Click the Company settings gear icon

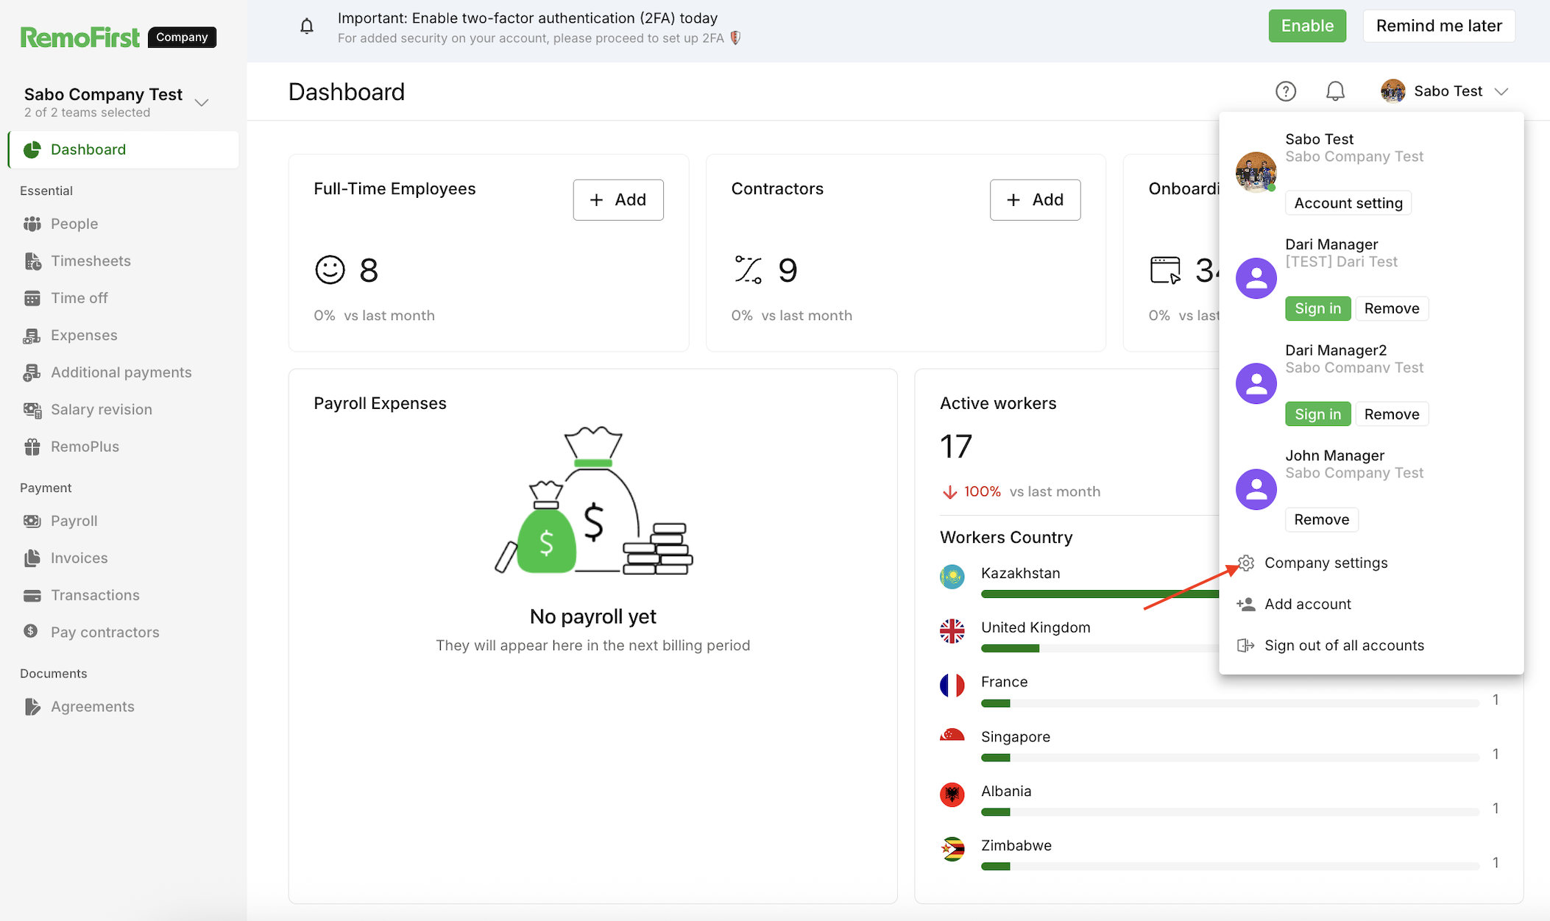tap(1245, 563)
